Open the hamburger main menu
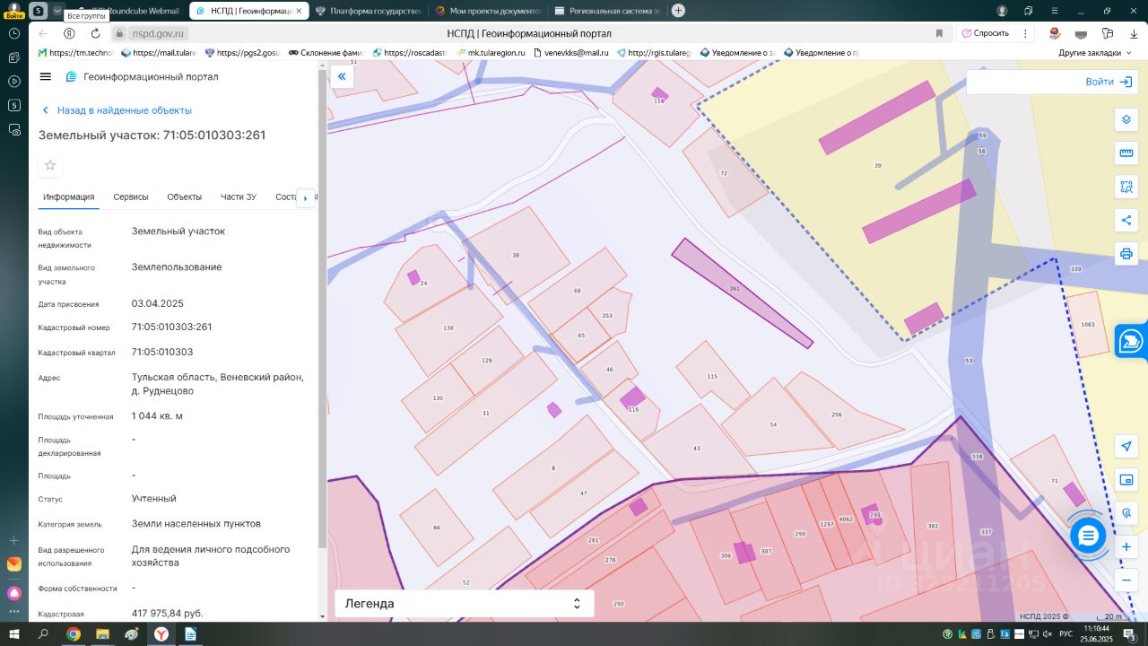The height and width of the screenshot is (646, 1148). tap(46, 77)
